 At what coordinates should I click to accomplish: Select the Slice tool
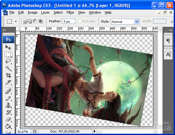click(8, 82)
